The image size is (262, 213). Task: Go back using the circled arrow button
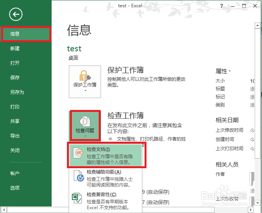coord(16,15)
